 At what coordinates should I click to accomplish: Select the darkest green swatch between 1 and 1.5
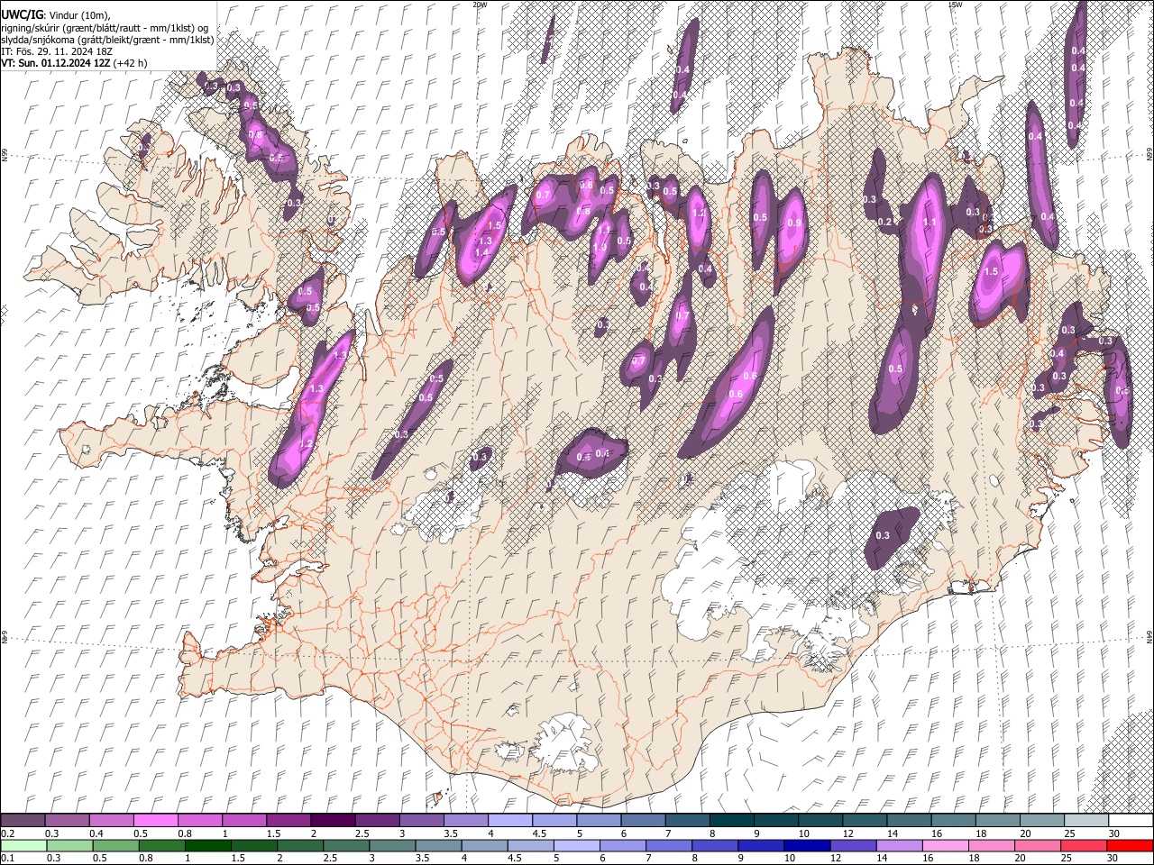click(x=207, y=845)
